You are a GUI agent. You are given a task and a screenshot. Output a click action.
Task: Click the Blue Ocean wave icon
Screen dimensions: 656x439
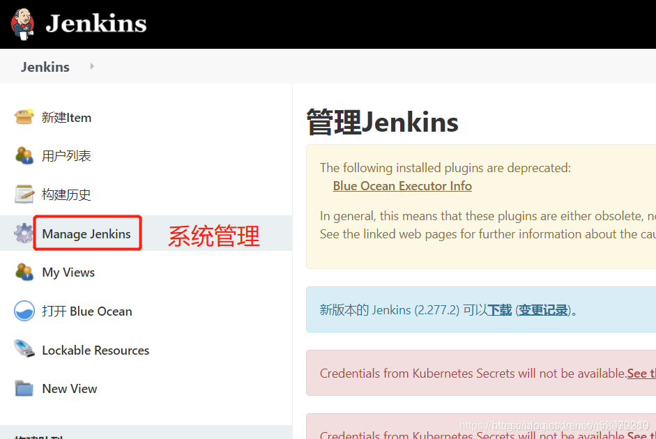coord(24,311)
